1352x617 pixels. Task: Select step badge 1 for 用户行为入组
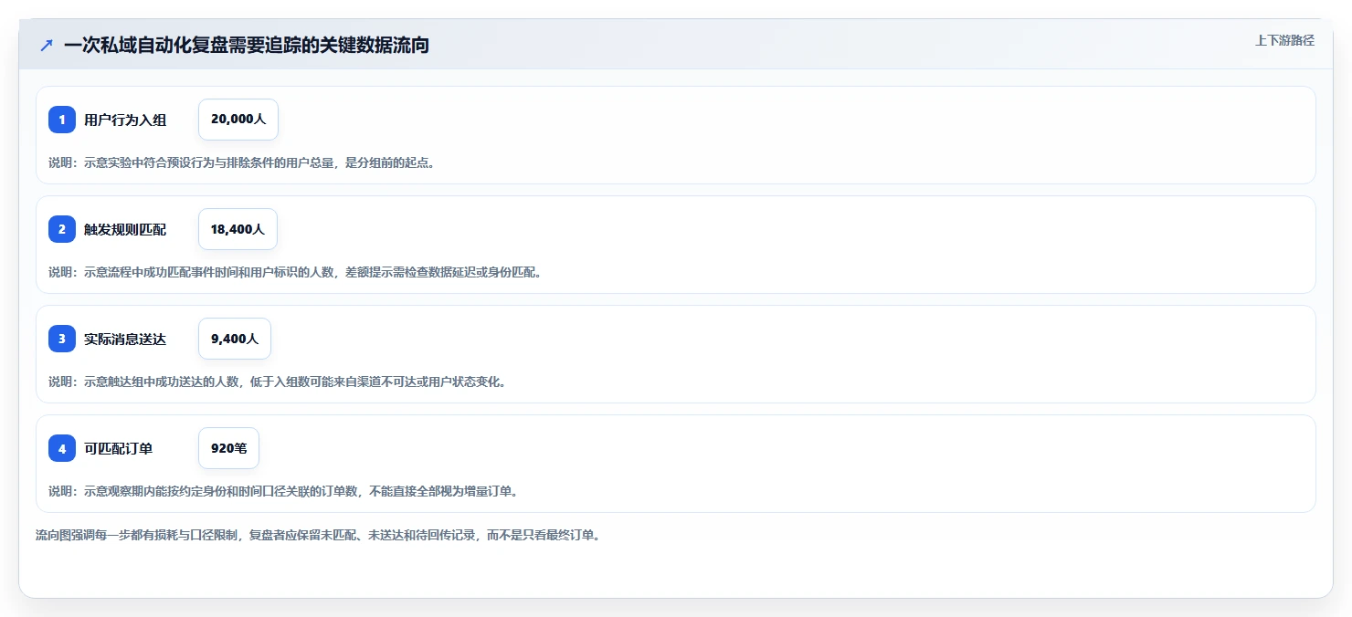(62, 120)
